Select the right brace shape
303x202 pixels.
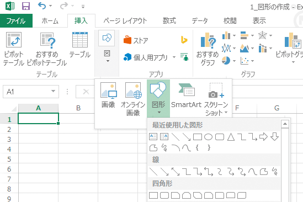pos(209,148)
